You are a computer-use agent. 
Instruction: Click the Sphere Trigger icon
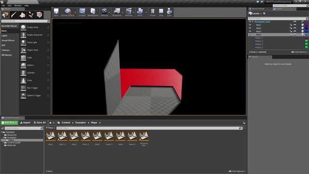[23, 96]
